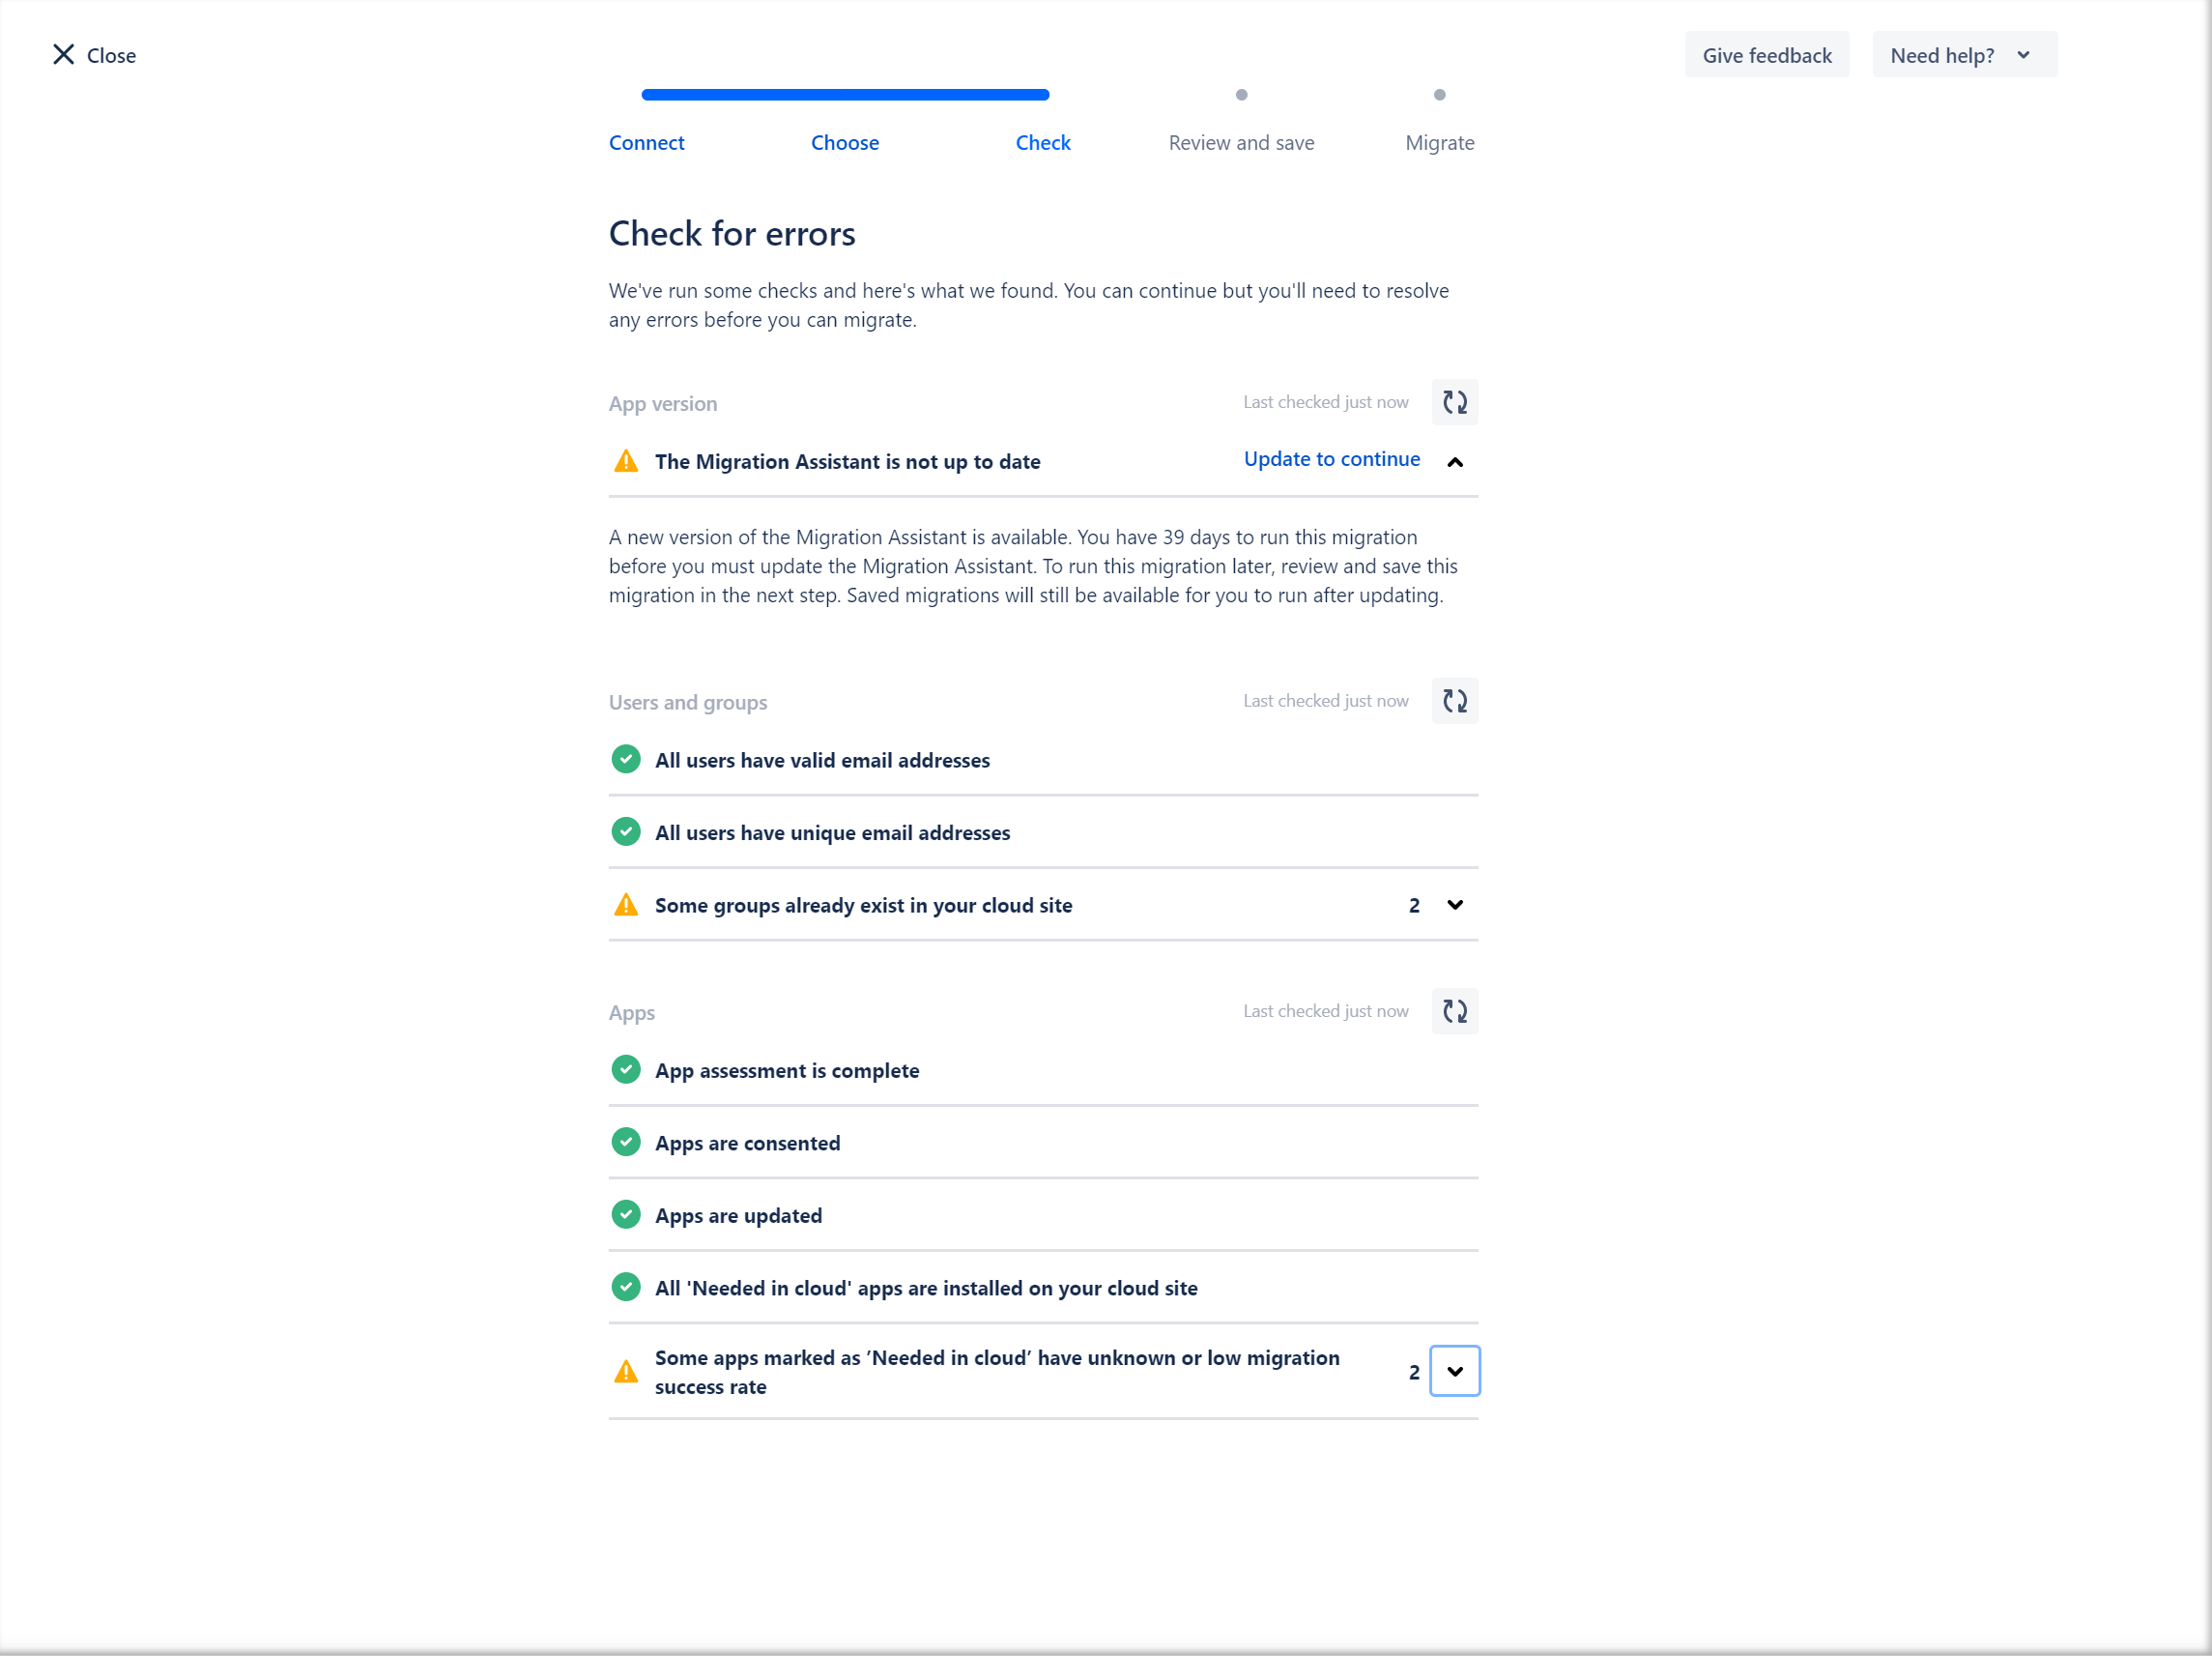The height and width of the screenshot is (1656, 2212).
Task: Click the Give feedback button
Action: (x=1766, y=55)
